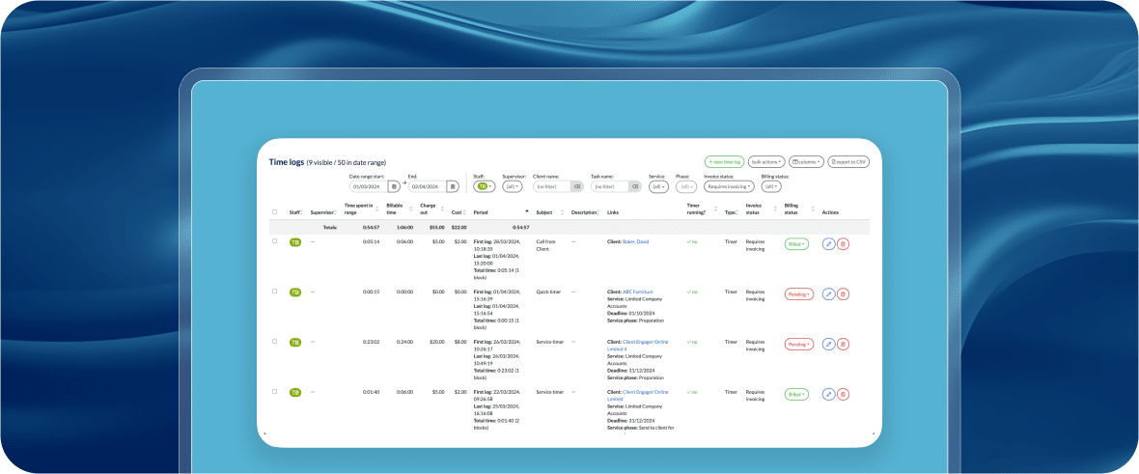Viewport: 1139px width, 474px height.
Task: Click the green TB staff filter badge
Action: [485, 186]
